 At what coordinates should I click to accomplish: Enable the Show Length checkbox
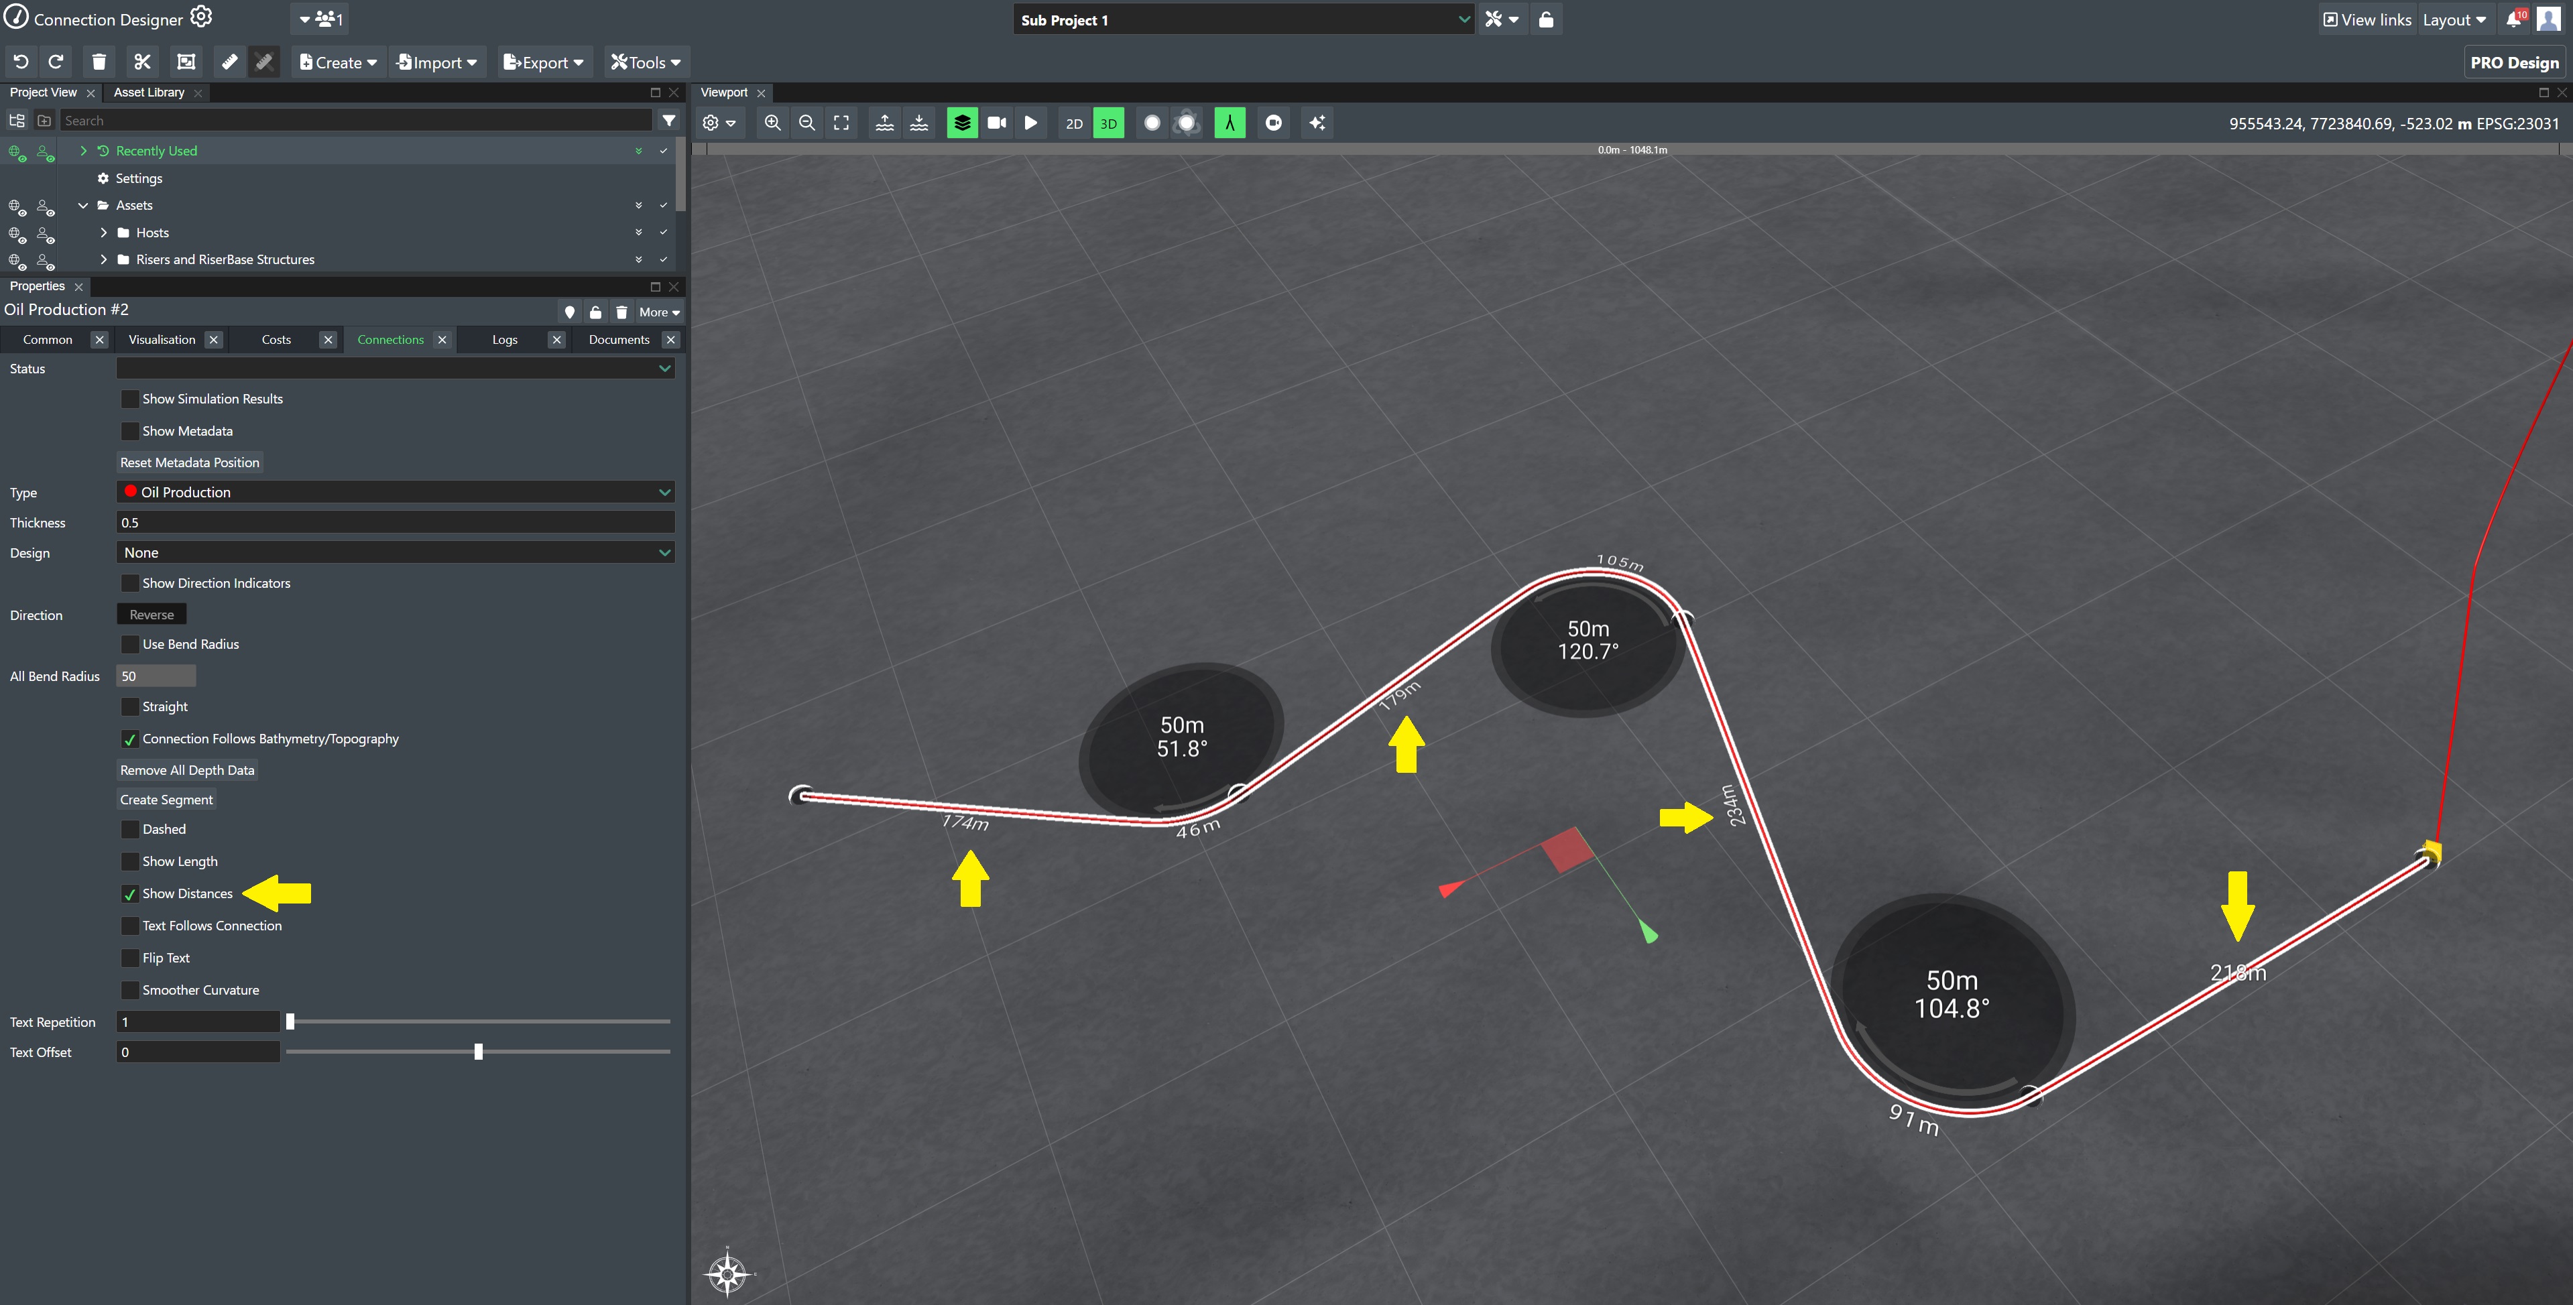tap(130, 862)
